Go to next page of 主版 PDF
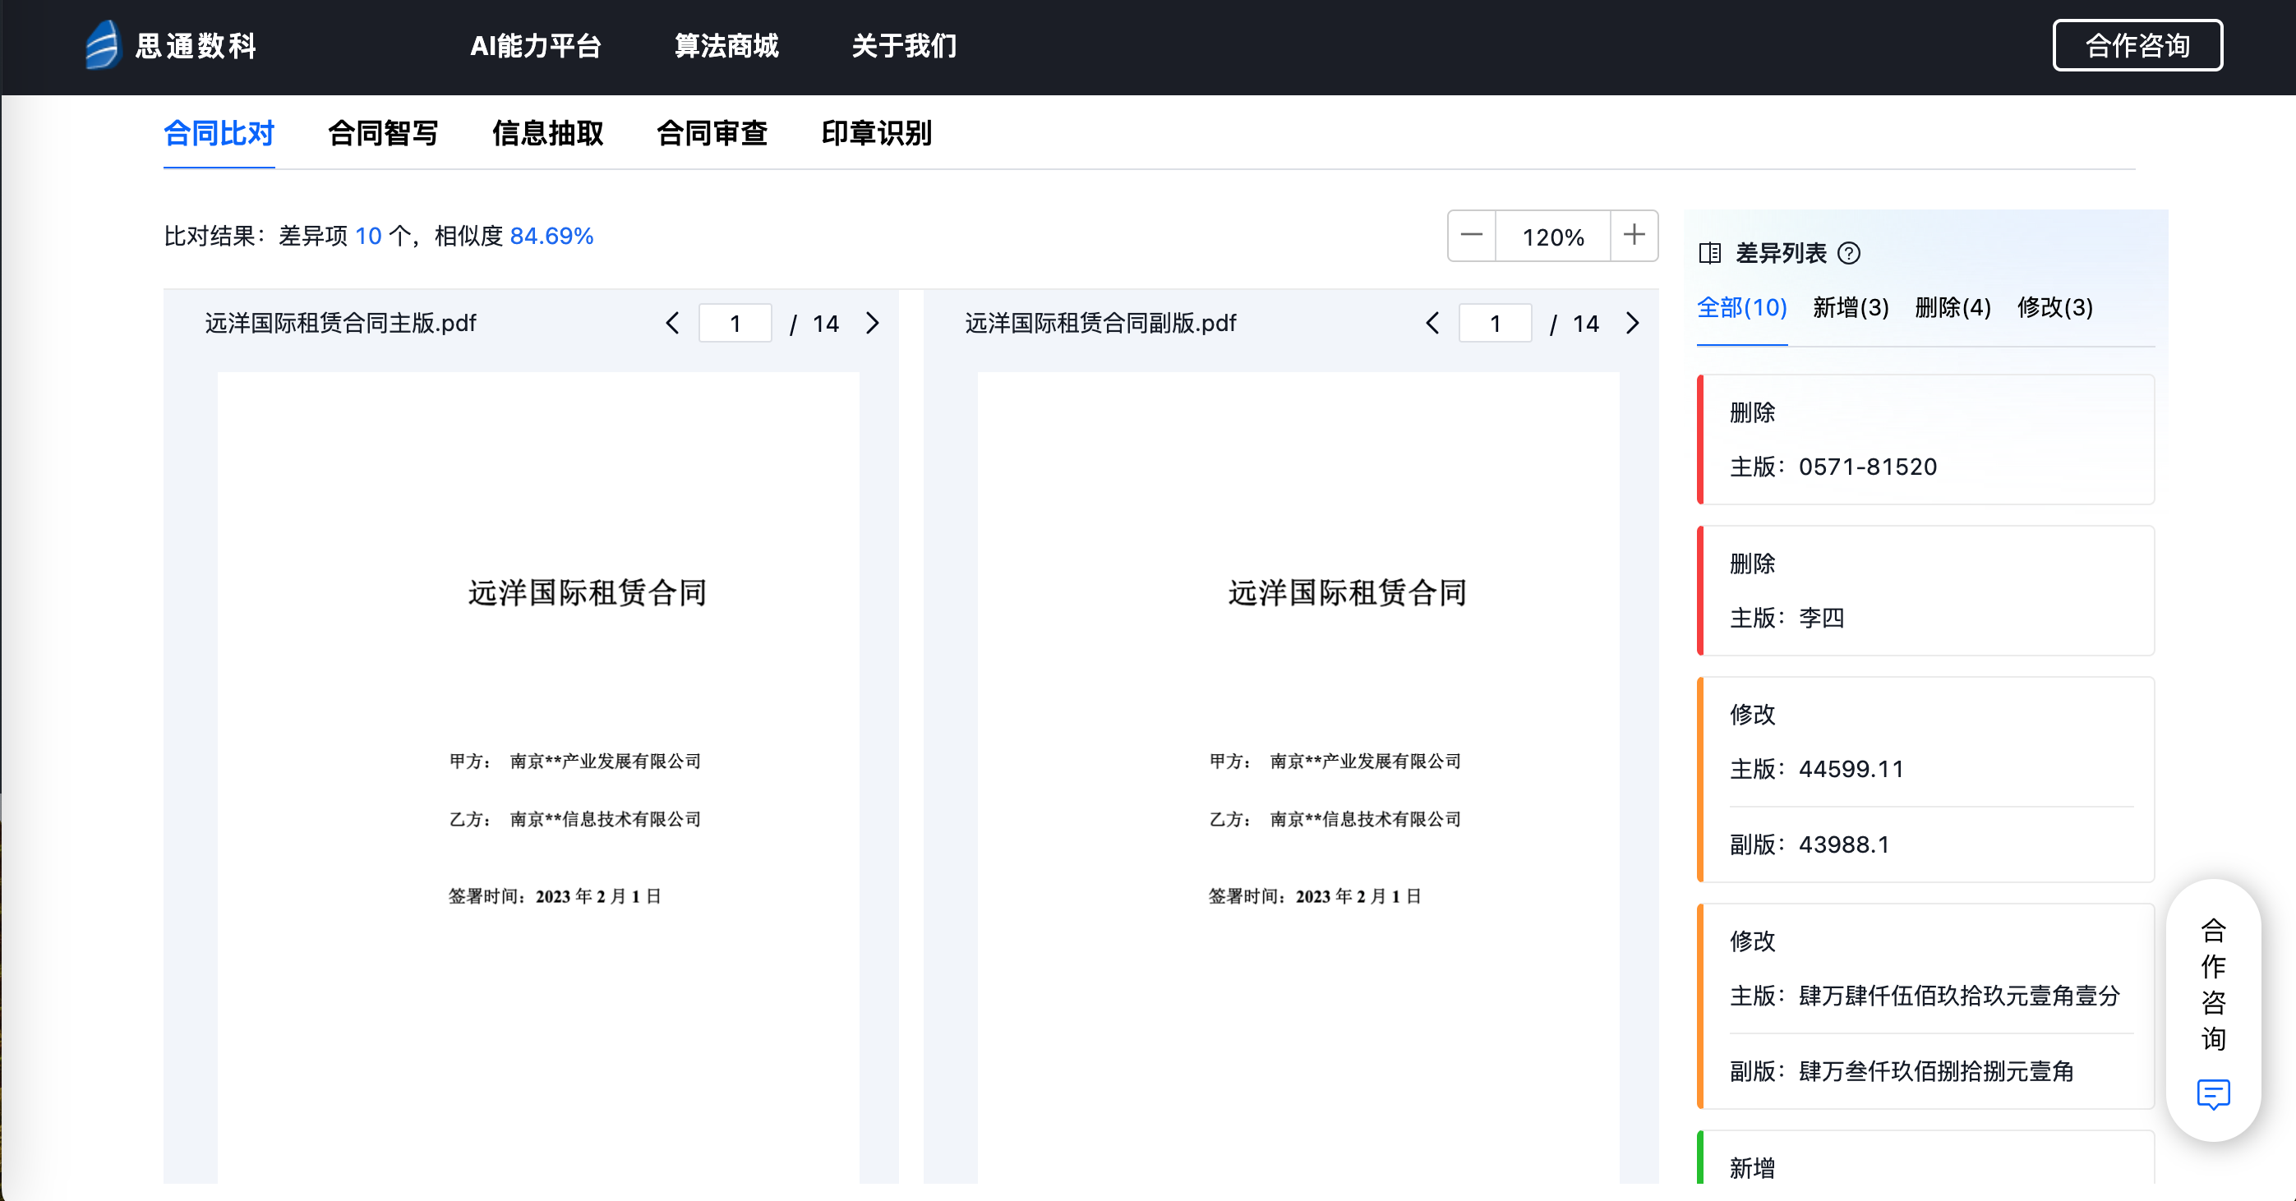The width and height of the screenshot is (2296, 1201). click(873, 324)
